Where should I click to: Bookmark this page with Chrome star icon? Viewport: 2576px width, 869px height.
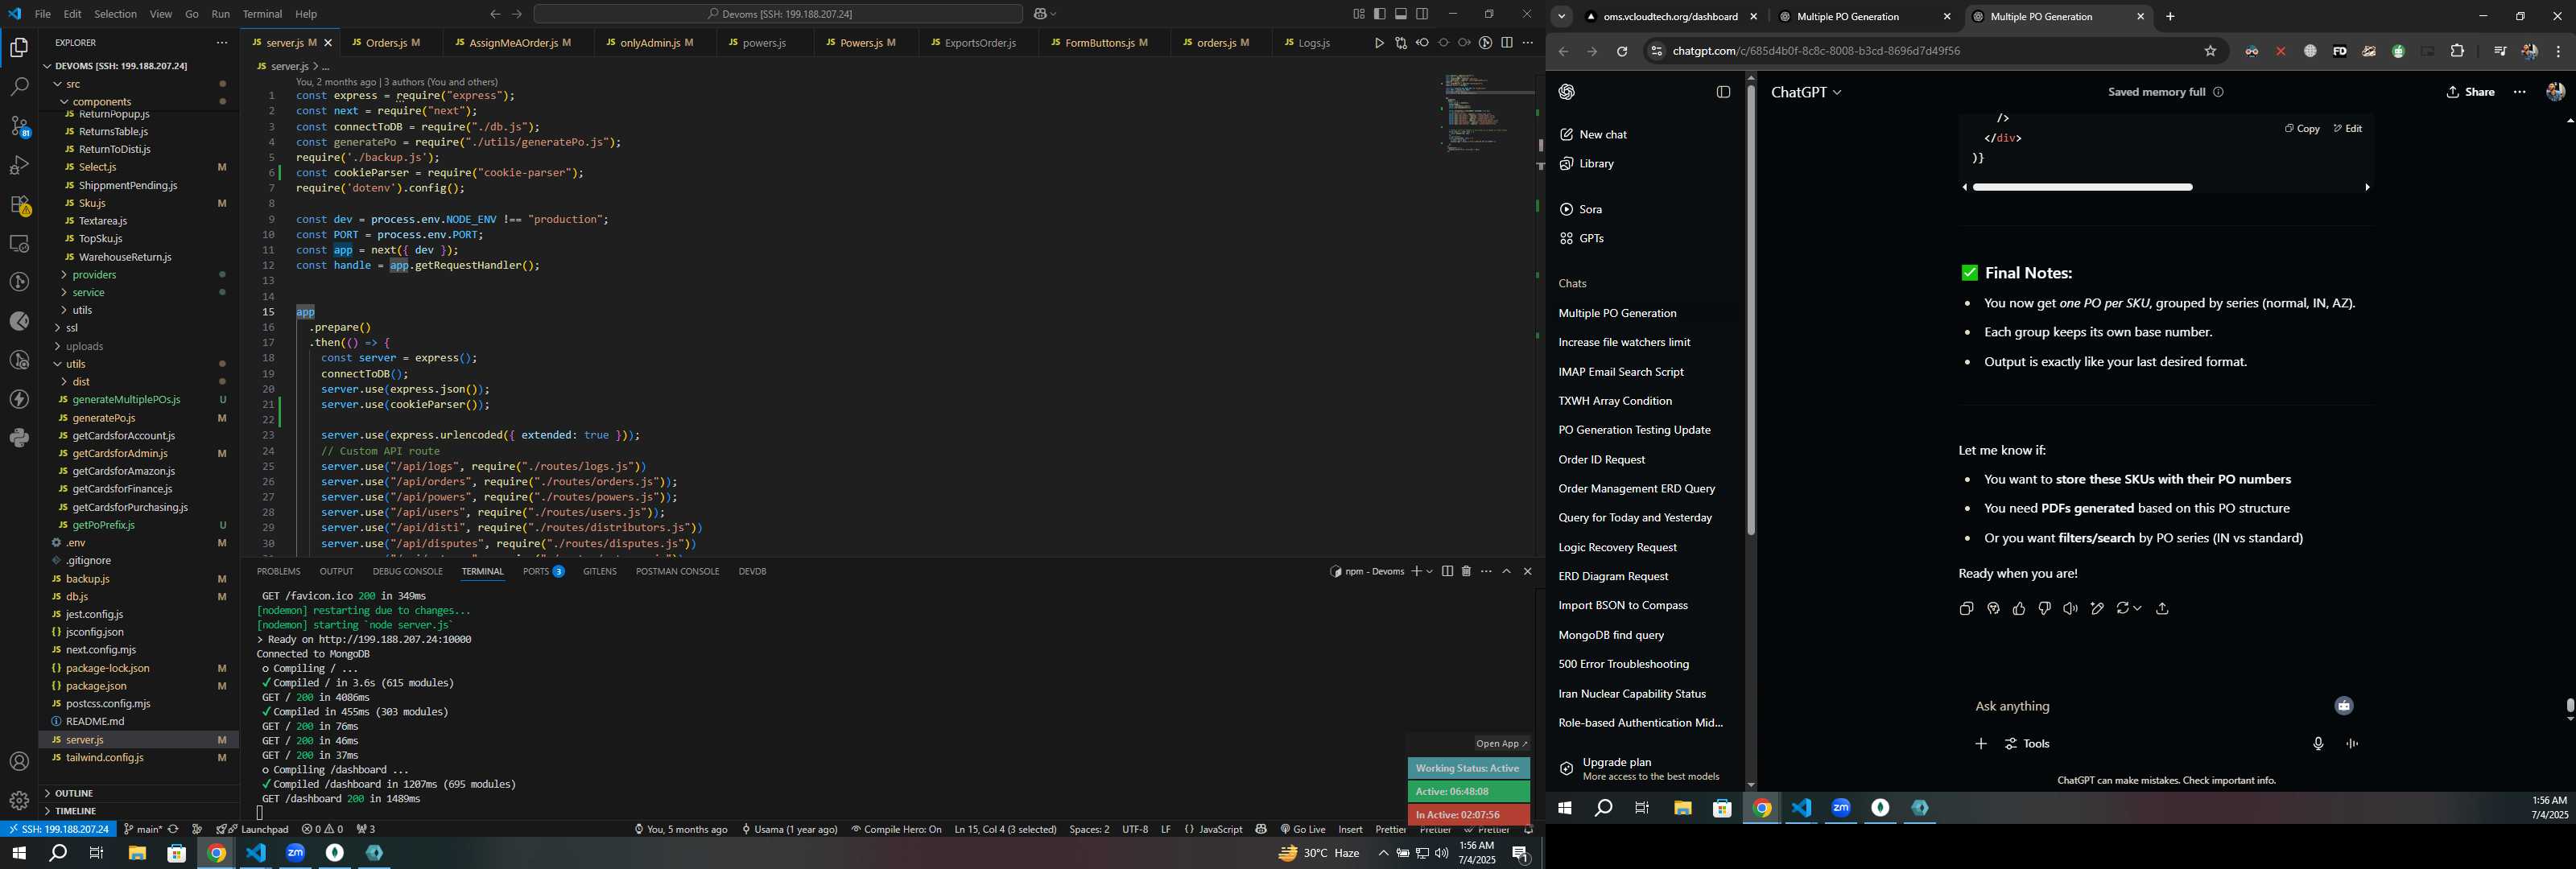coord(2210,51)
